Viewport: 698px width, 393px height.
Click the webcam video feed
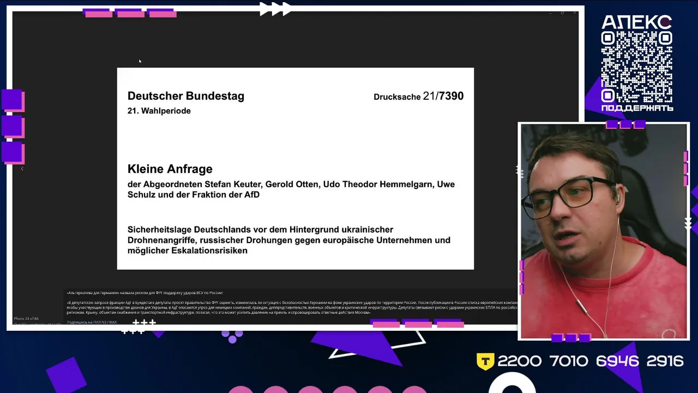point(604,231)
